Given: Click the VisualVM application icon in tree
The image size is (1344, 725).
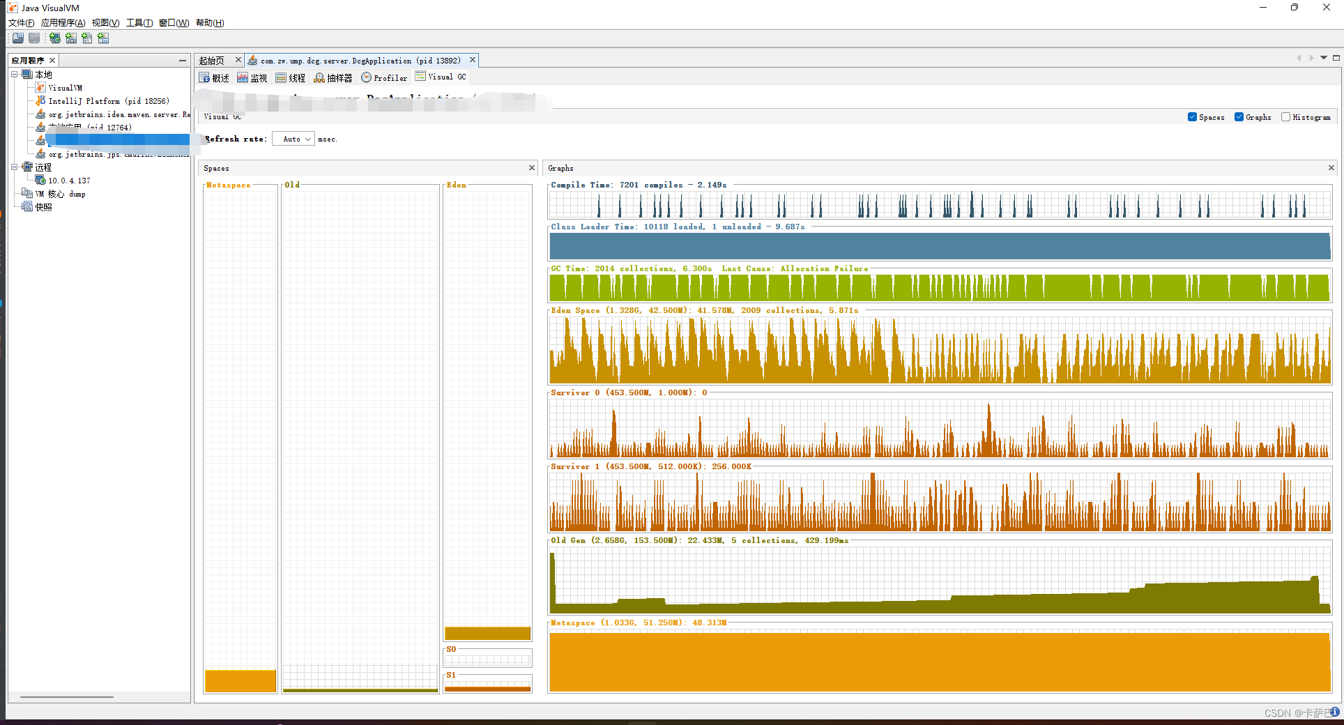Looking at the screenshot, I should [x=40, y=88].
